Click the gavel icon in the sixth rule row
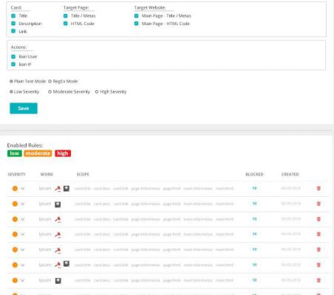The width and height of the screenshot is (334, 295). pos(58,265)
